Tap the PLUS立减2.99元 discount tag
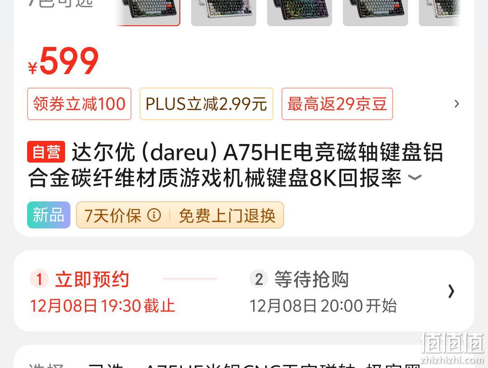The image size is (488, 368). click(206, 103)
